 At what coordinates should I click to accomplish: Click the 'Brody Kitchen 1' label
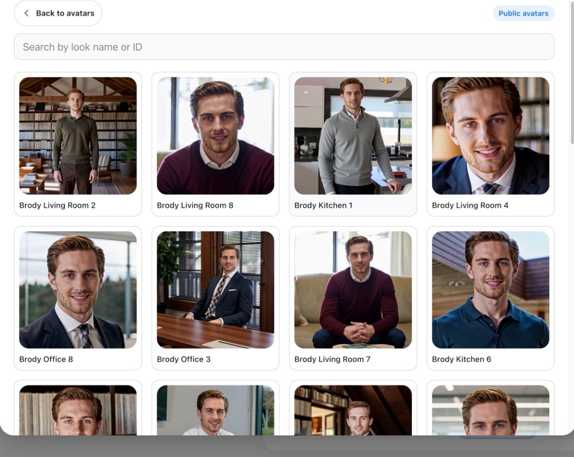pos(323,205)
